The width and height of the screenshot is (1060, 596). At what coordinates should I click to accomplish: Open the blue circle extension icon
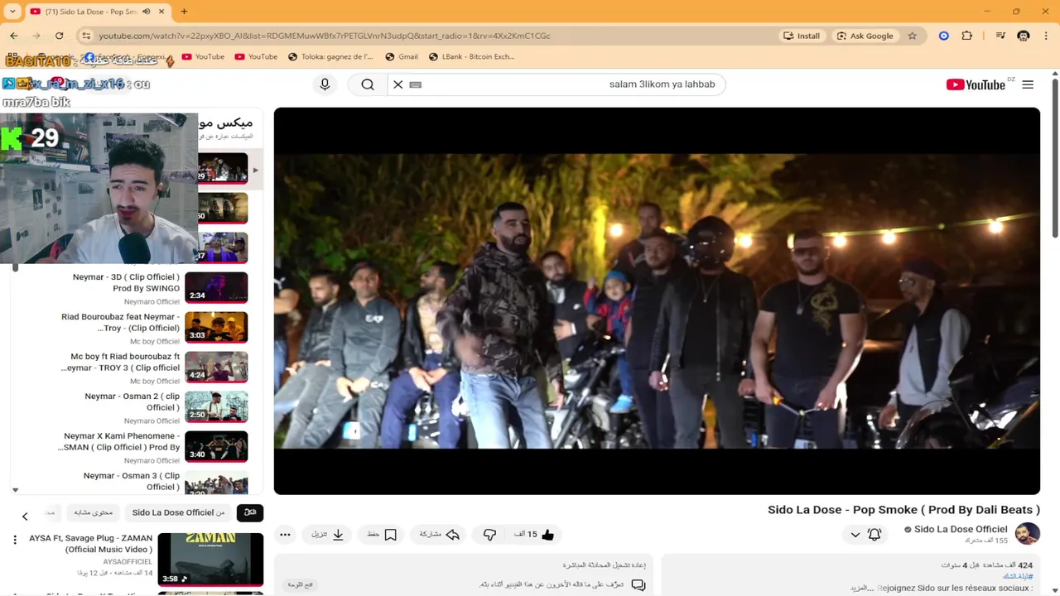pos(943,36)
